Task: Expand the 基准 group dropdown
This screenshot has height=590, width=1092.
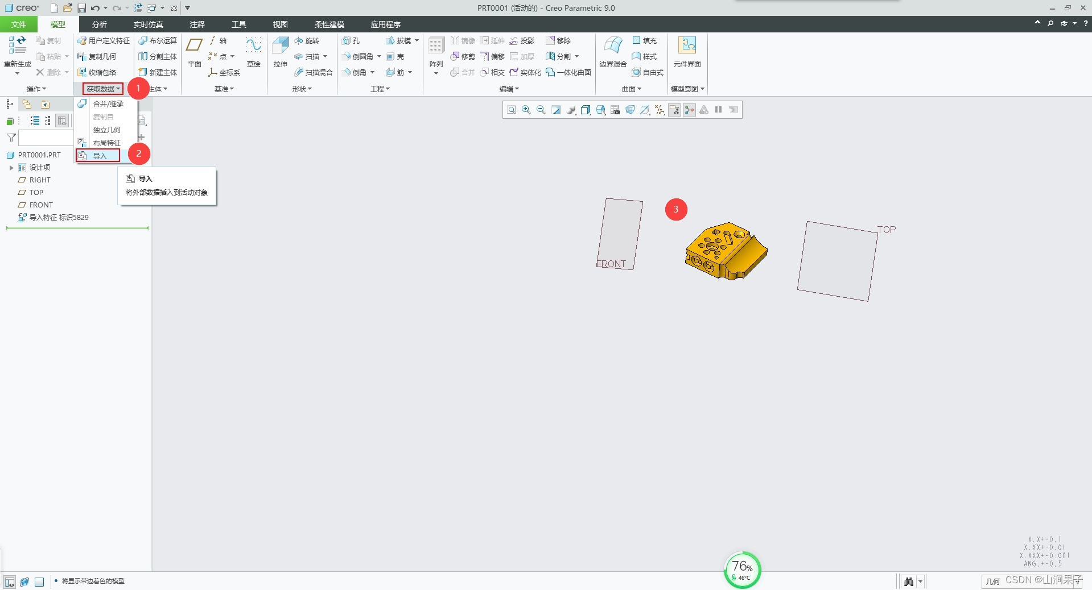Action: coord(224,89)
